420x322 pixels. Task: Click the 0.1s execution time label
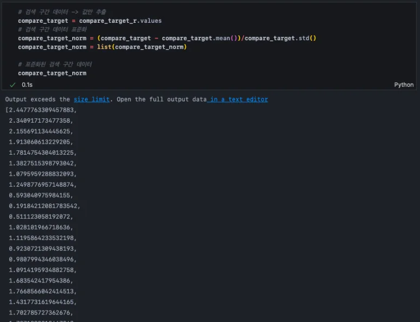point(27,85)
